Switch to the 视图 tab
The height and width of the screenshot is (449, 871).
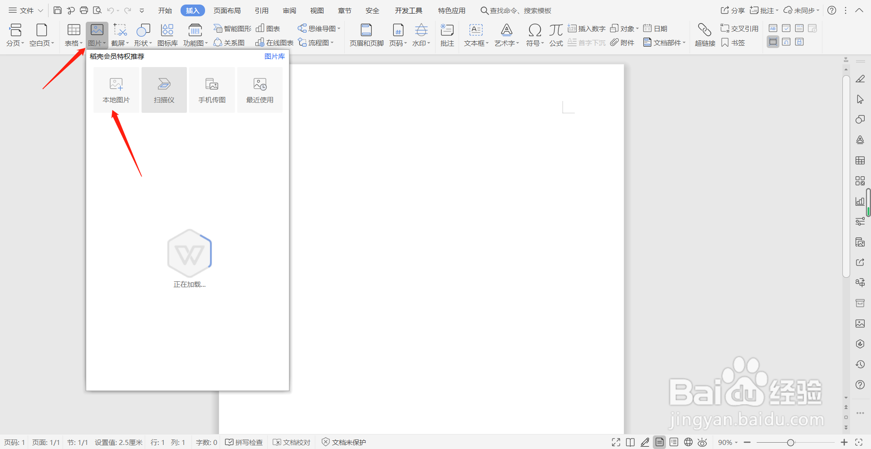[317, 10]
